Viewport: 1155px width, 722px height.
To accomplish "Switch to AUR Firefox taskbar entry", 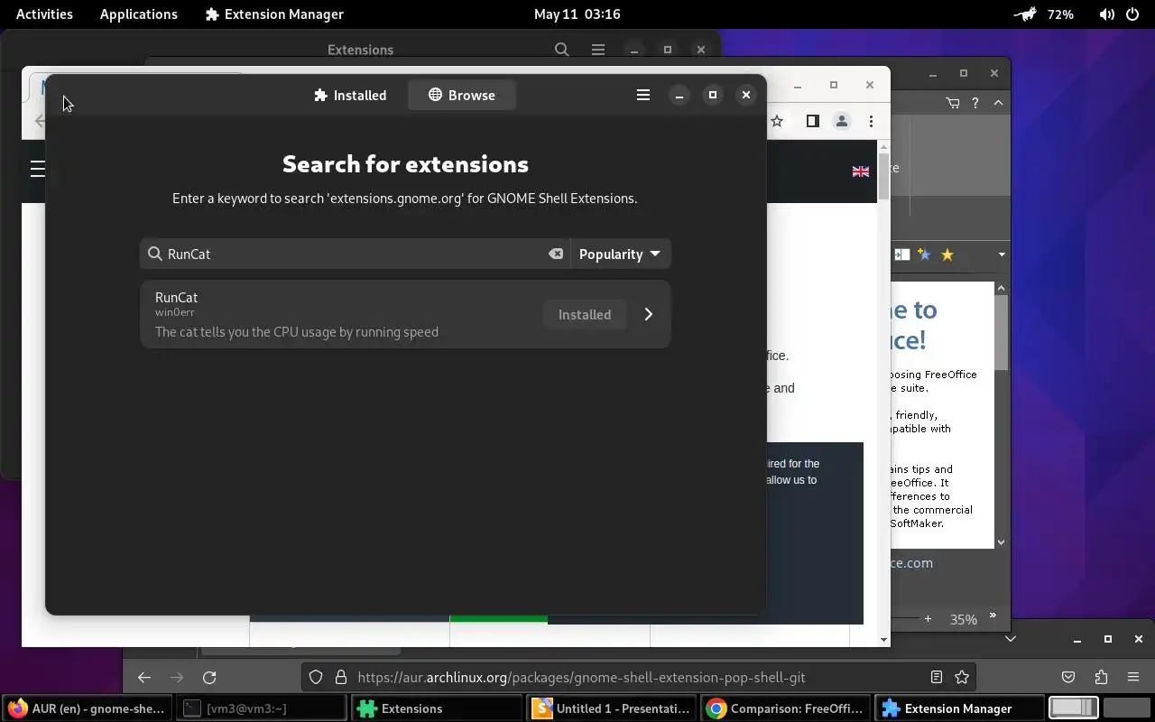I will 88,708.
